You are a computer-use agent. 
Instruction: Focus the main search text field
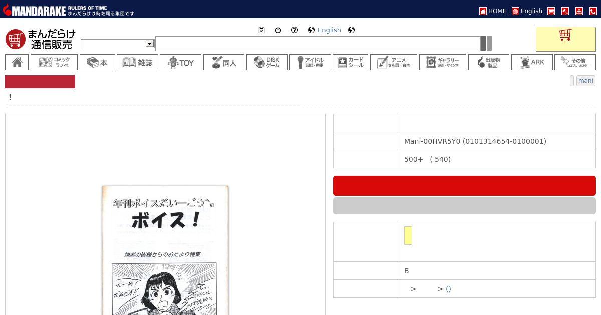(318, 44)
